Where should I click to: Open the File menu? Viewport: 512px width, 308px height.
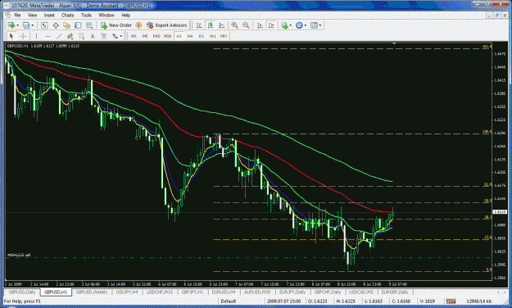point(17,16)
